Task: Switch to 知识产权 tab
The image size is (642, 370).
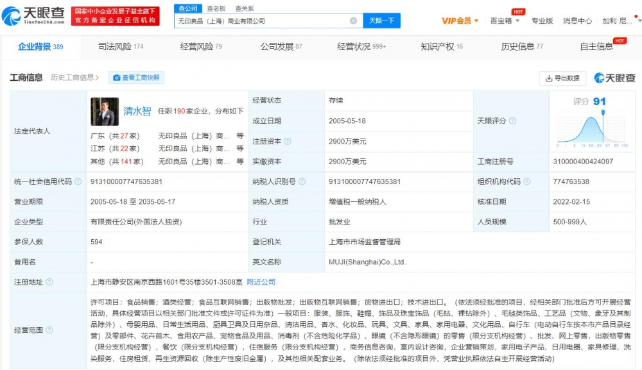Action: coord(442,47)
